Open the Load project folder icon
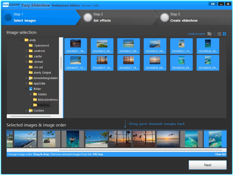Screen dimensions: 233x175 click(210, 34)
